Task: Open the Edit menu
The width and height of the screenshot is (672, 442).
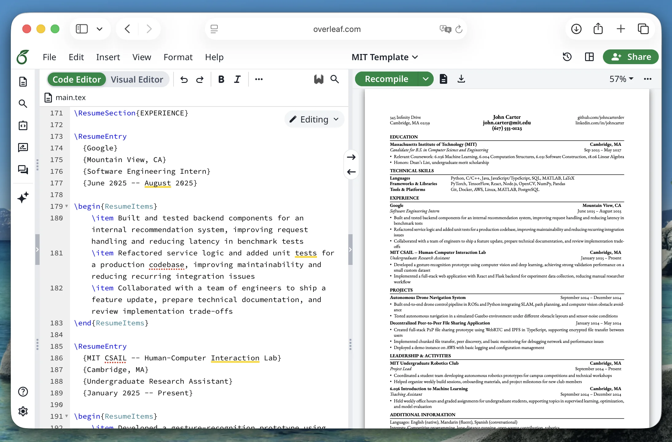Action: coord(76,57)
